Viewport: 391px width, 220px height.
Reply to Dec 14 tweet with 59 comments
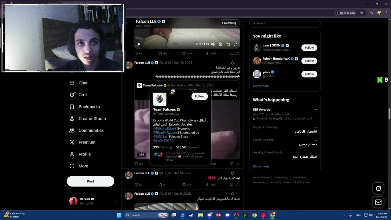[x=138, y=185]
